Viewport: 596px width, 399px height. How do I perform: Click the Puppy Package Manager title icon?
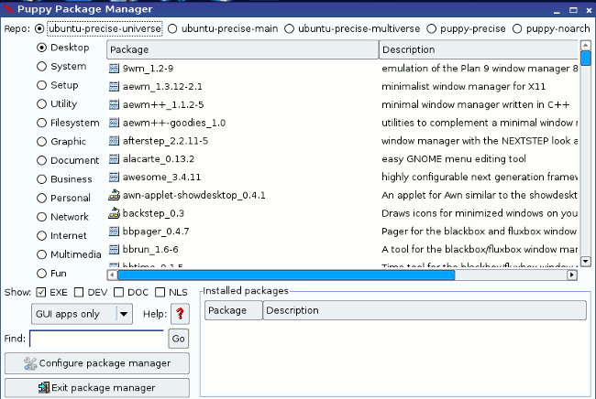click(8, 9)
